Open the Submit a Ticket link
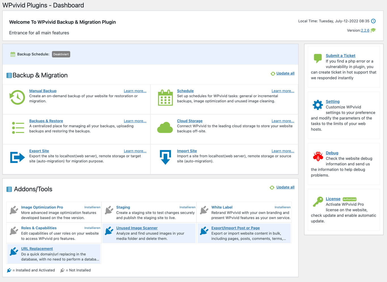The image size is (387, 282). point(340,56)
